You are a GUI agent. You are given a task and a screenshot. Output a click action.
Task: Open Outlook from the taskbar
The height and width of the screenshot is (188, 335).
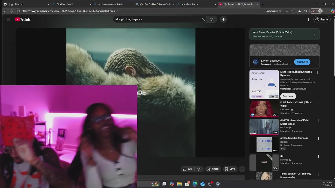pos(202,184)
